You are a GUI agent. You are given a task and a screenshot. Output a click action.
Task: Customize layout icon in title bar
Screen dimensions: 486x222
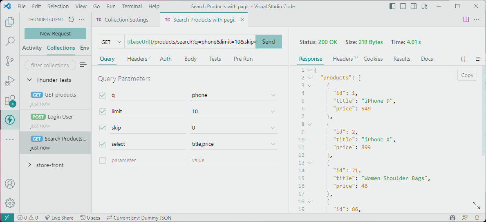tap(424, 6)
